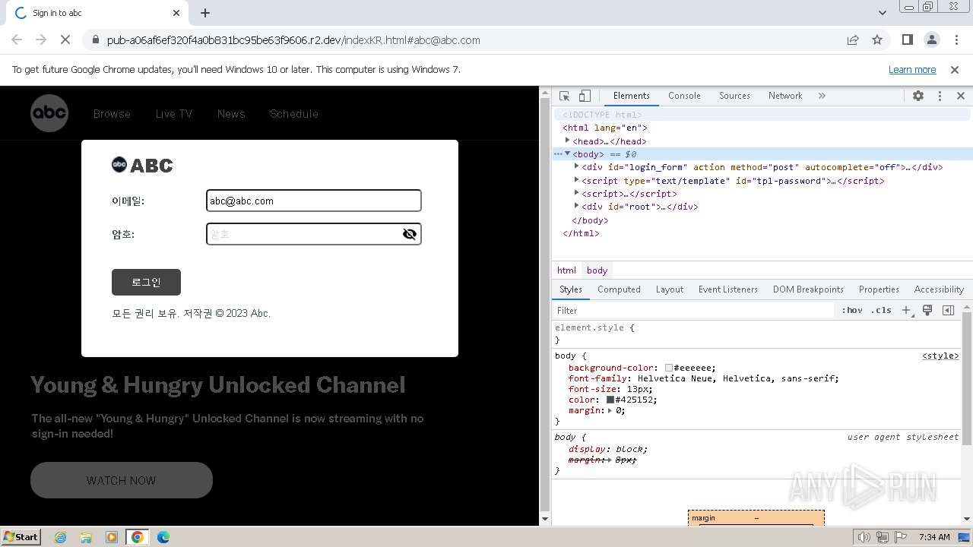Click the 로그인 login button
This screenshot has height=547, width=973.
pos(146,282)
